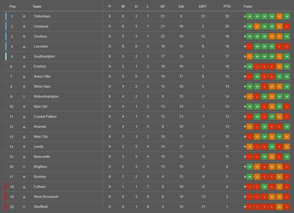Click the down arrow beside West Bromwich

point(24,197)
